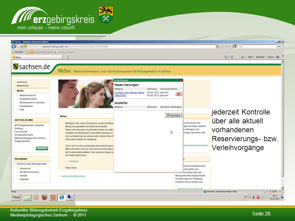Click the add to favorites bar icon
The width and height of the screenshot is (295, 221).
[x=28, y=52]
